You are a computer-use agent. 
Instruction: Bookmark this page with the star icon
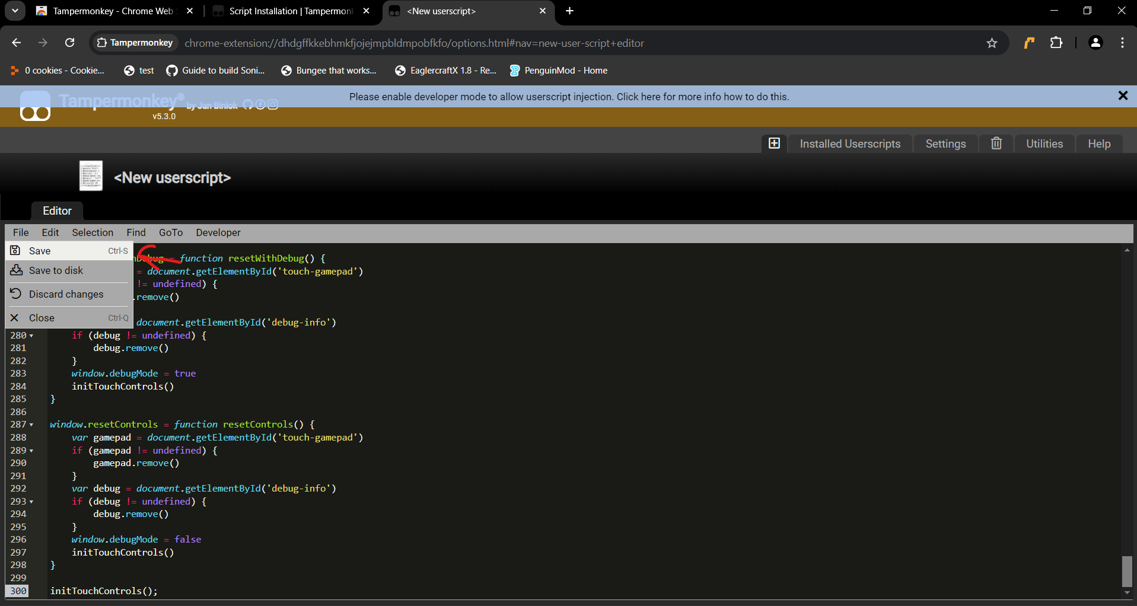click(992, 43)
